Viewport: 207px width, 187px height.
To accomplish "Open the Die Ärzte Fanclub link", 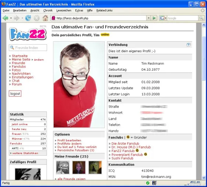I will coord(125,144).
